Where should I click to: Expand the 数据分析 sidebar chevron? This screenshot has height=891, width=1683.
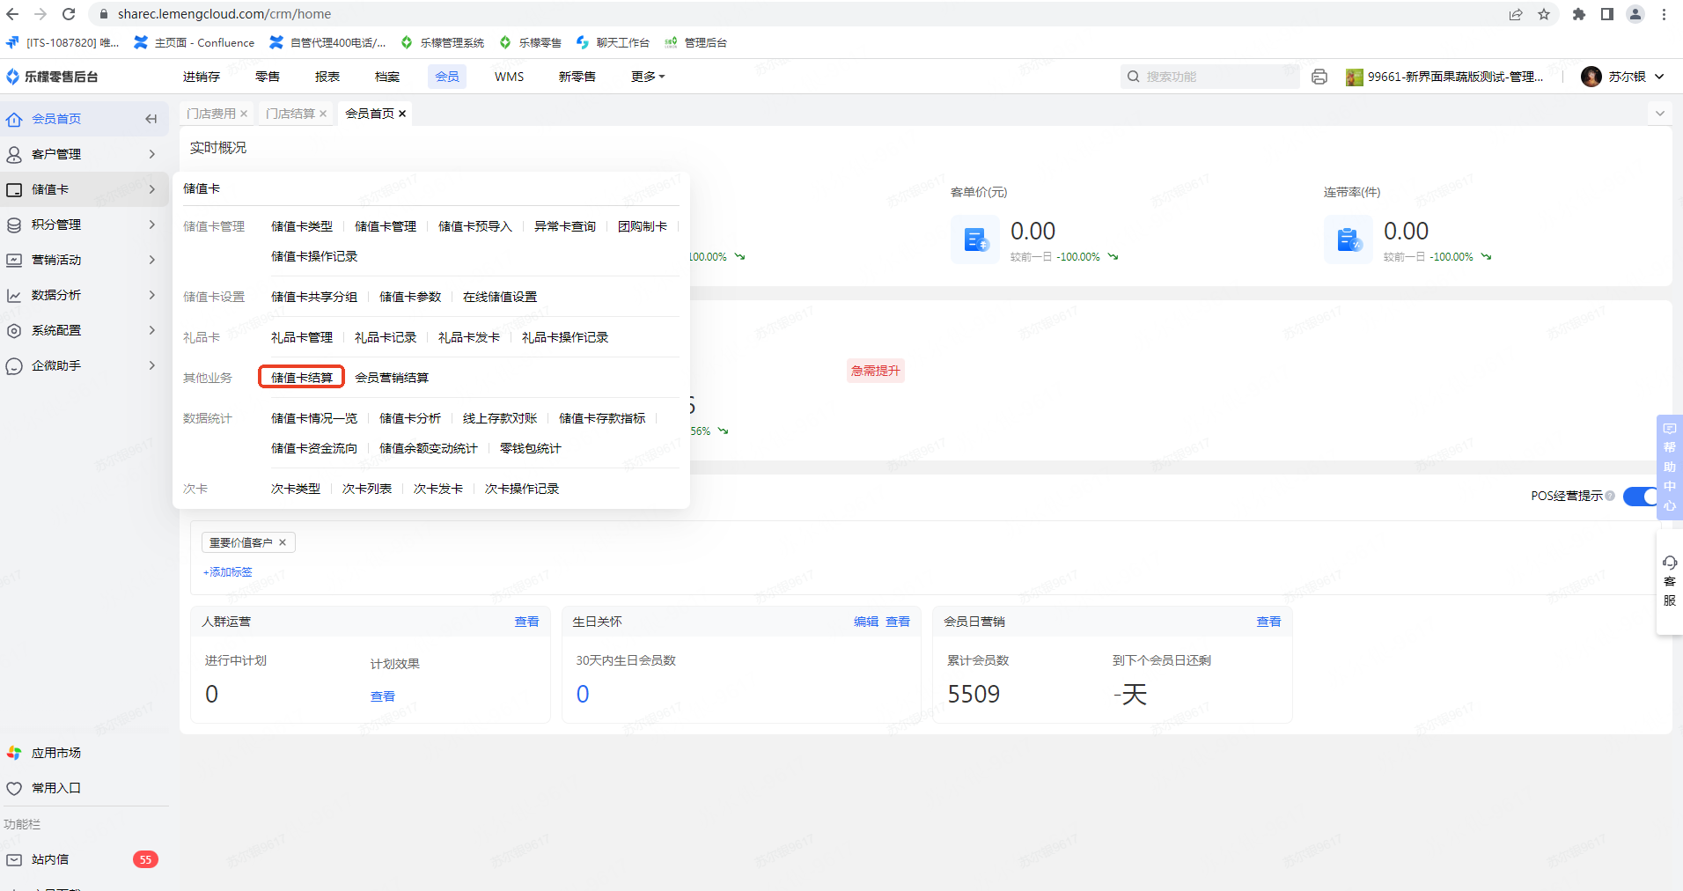click(x=152, y=295)
